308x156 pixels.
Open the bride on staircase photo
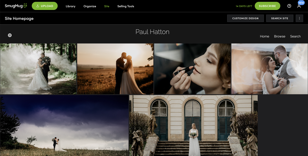click(193, 125)
